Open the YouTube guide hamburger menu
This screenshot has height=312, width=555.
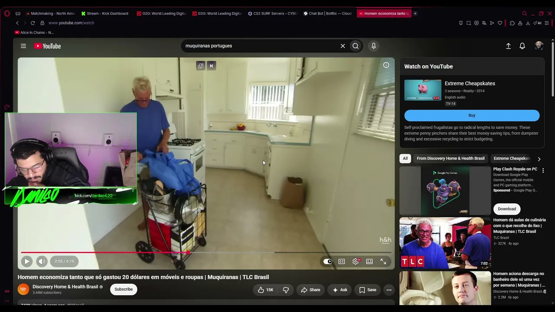coord(23,46)
